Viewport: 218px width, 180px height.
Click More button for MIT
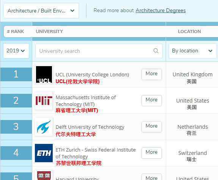[x=152, y=100]
